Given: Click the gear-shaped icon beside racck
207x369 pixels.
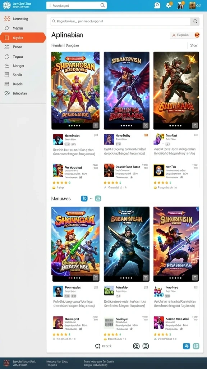Looking at the screenshot, I should 98,346.
